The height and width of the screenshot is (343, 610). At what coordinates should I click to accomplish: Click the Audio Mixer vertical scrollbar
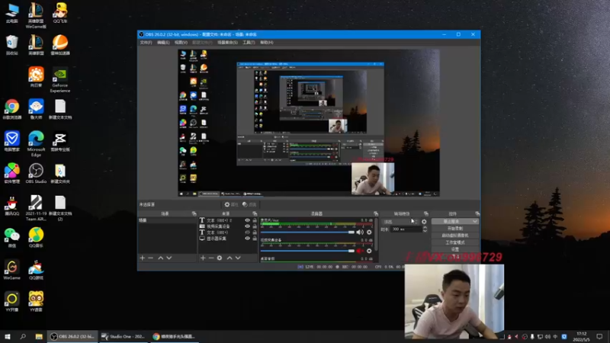click(376, 235)
